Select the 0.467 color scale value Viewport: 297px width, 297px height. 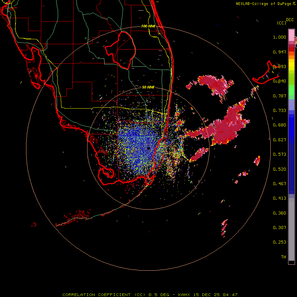280,184
